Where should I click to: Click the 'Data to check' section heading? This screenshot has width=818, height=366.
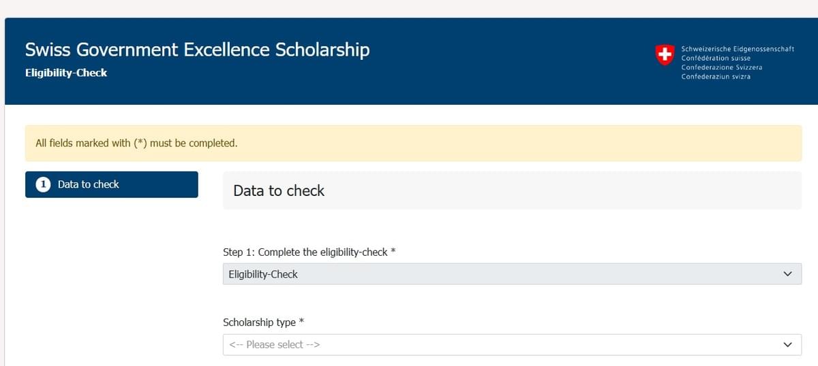tap(279, 191)
